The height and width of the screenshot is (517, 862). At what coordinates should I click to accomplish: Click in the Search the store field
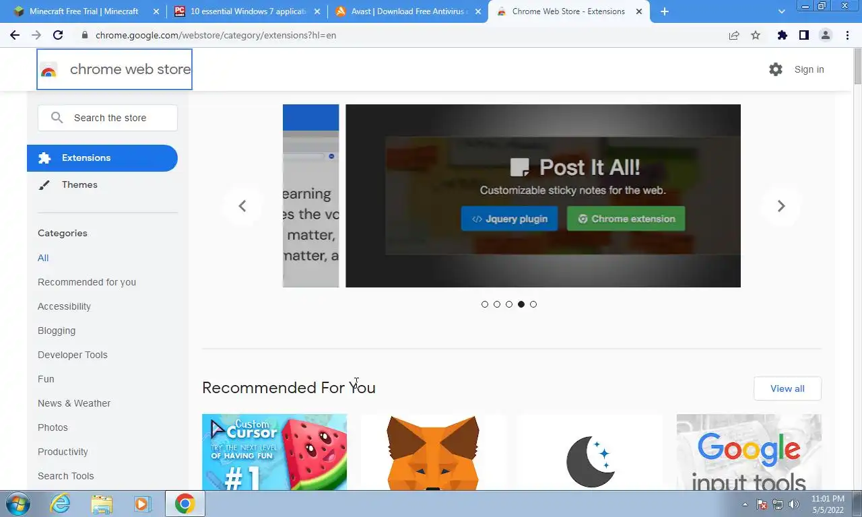tap(108, 118)
